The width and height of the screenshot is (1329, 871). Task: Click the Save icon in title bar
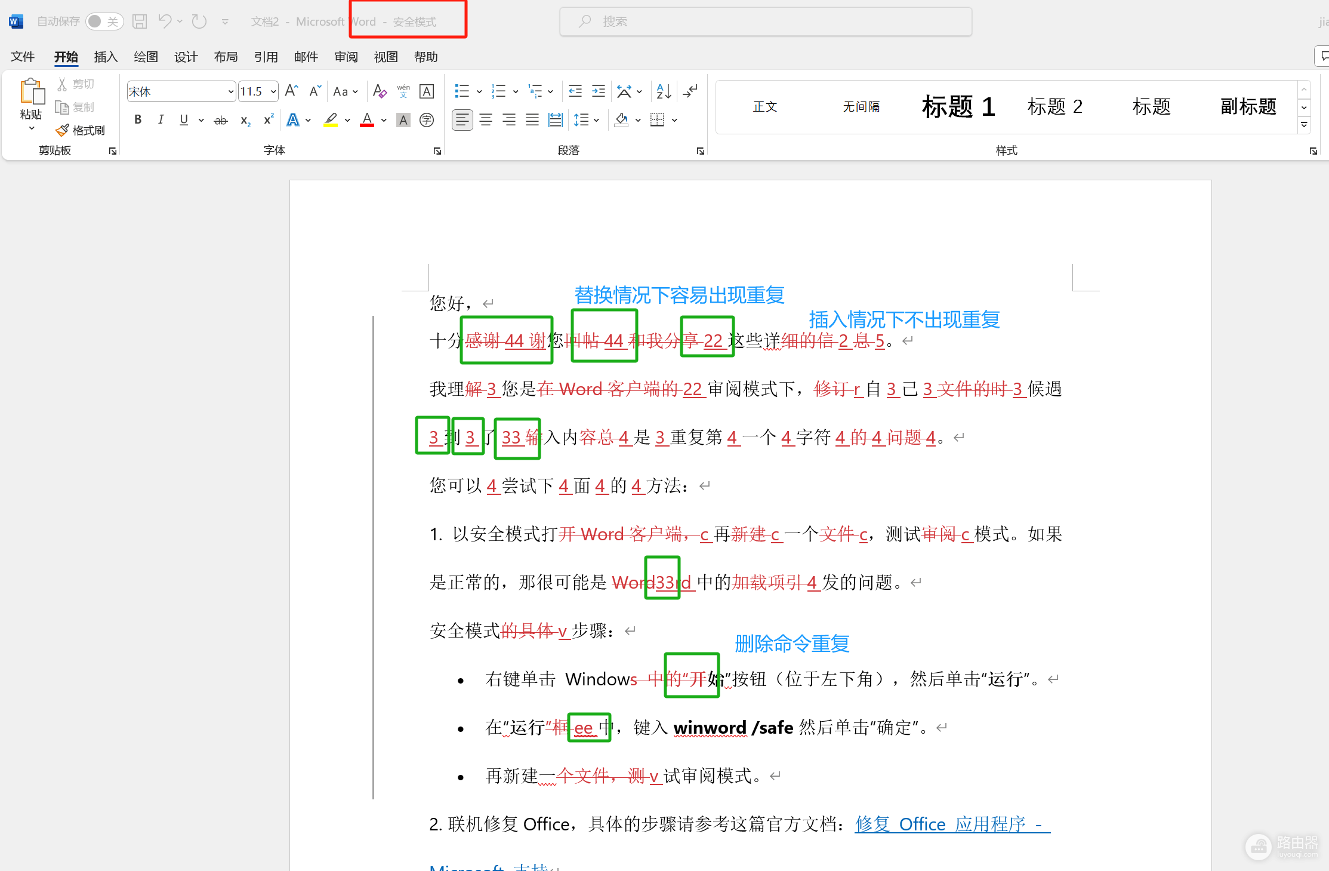pos(140,21)
